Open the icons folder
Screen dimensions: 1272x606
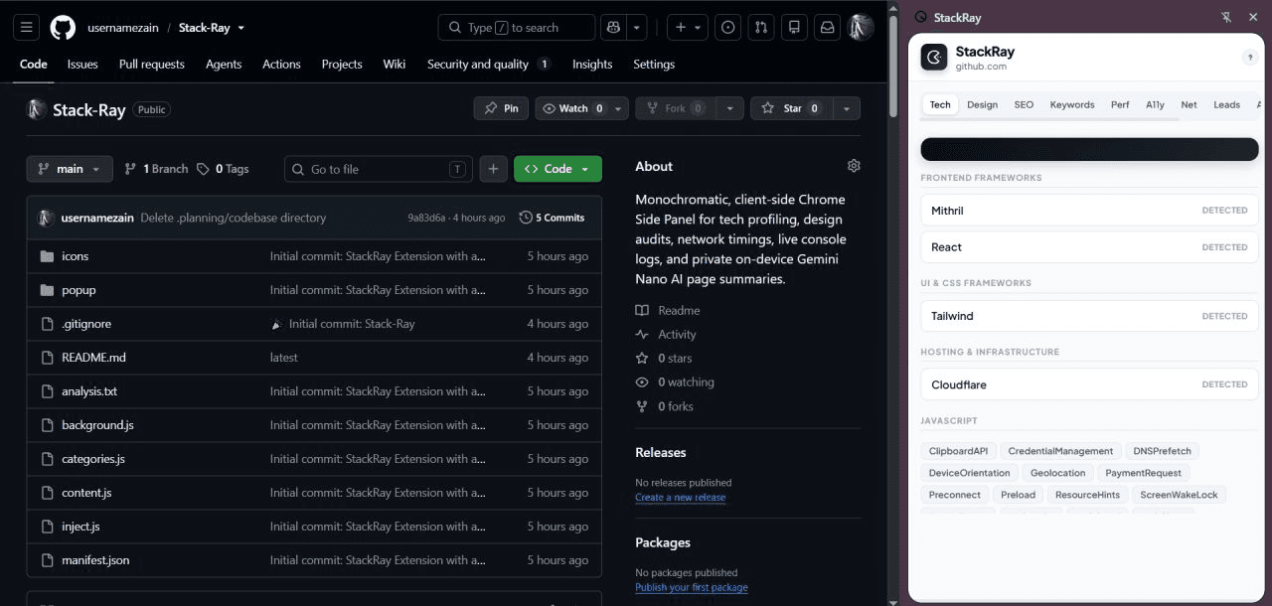(75, 256)
